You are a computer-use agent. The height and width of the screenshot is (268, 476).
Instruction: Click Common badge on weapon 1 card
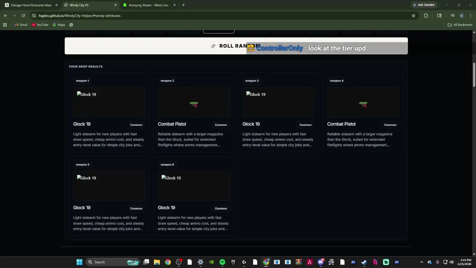pyautogui.click(x=136, y=125)
